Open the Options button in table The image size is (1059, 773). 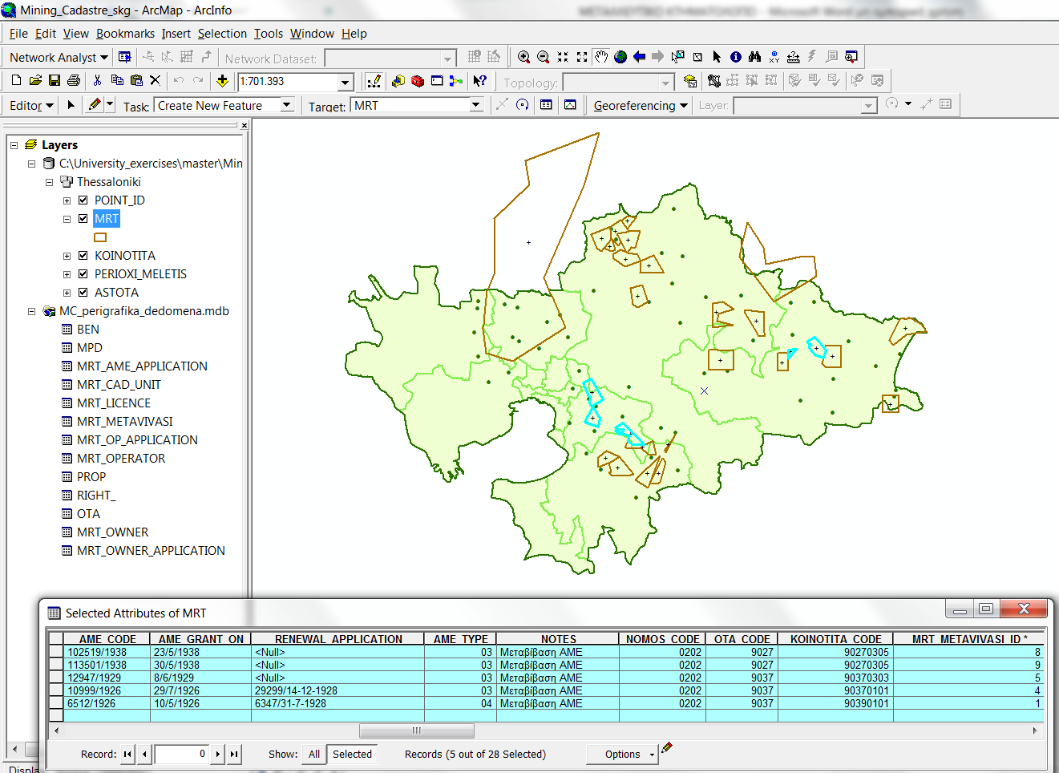[x=622, y=755]
